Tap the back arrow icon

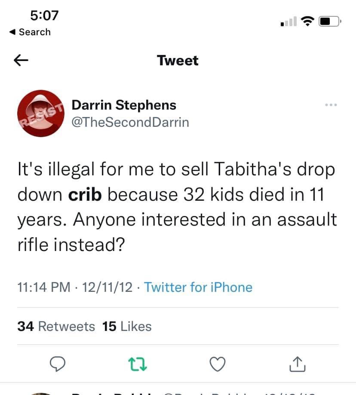click(21, 61)
